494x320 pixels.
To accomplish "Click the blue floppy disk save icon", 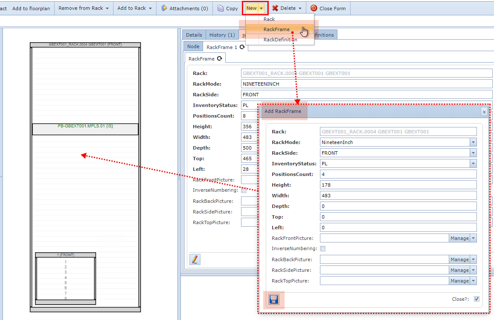I will tap(273, 300).
